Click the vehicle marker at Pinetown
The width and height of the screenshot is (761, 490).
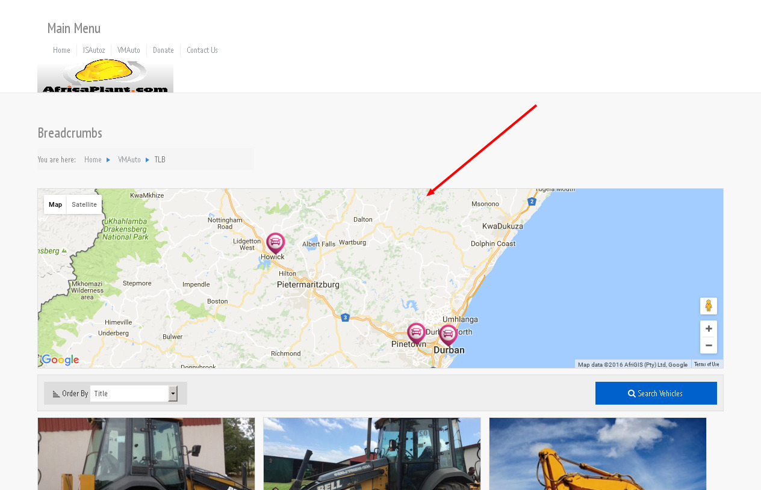(416, 333)
